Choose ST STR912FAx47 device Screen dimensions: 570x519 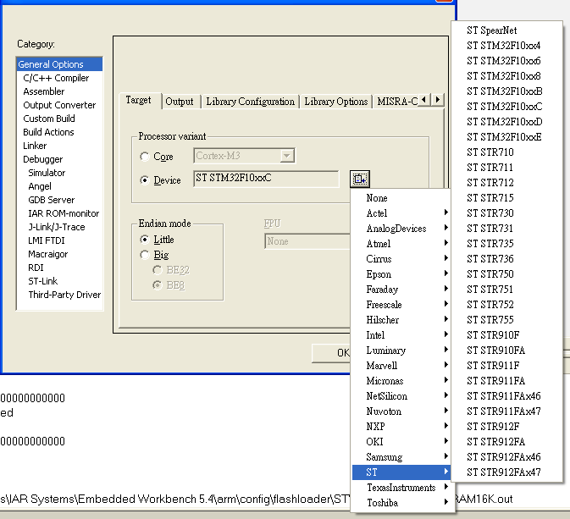pyautogui.click(x=506, y=472)
